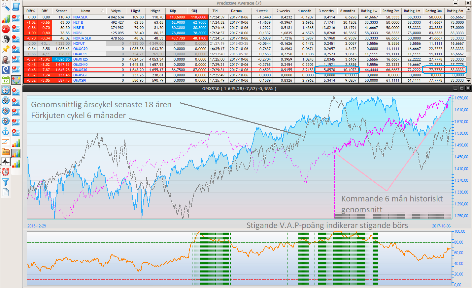Open the chart icon with M badge
Screen dimensions: 472x288
coord(16,92)
